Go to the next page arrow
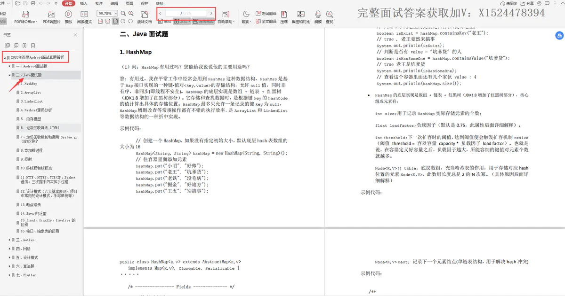Viewport: 565px width, 296px height. pos(211,13)
